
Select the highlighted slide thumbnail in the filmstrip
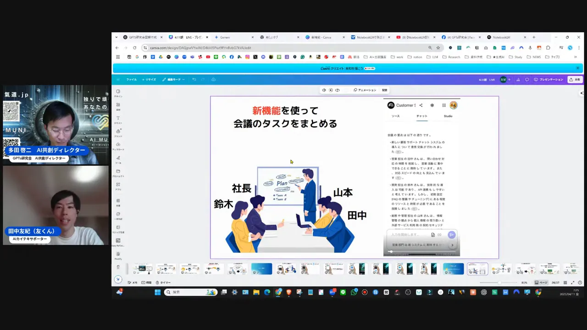(477, 269)
